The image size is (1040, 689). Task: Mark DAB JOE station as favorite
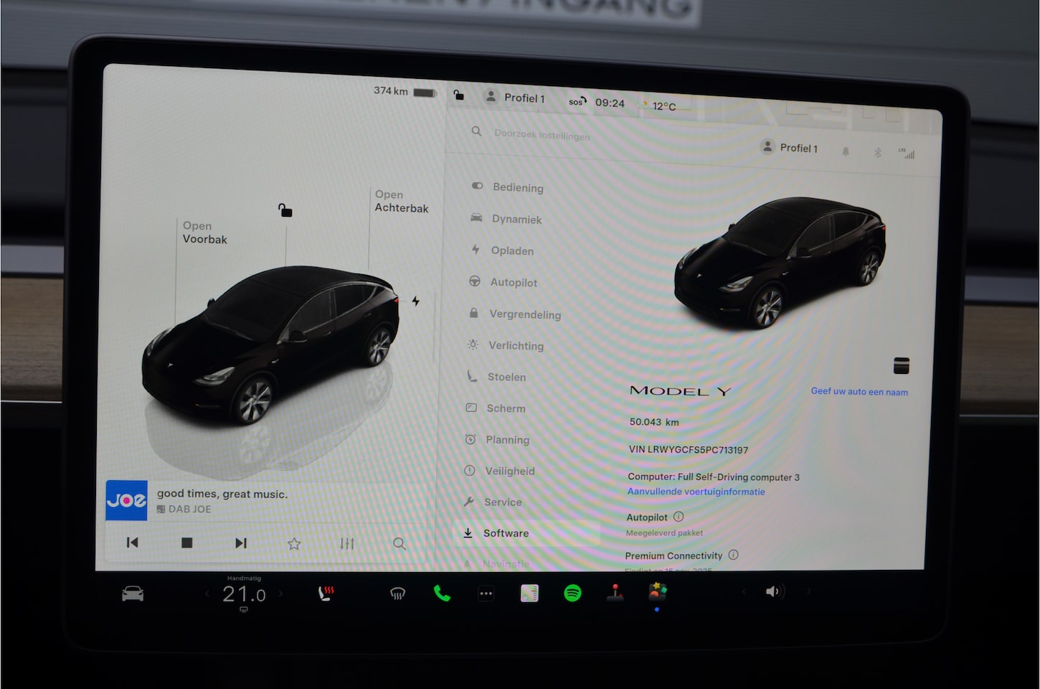(294, 544)
